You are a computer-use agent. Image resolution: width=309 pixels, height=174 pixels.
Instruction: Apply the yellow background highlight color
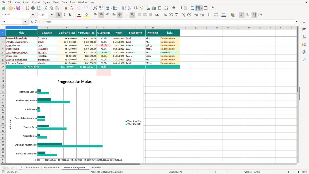87,15
